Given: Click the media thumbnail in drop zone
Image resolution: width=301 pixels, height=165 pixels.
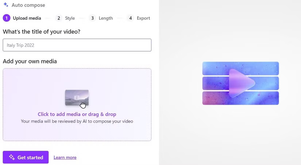Looking at the screenshot, I should [x=77, y=98].
